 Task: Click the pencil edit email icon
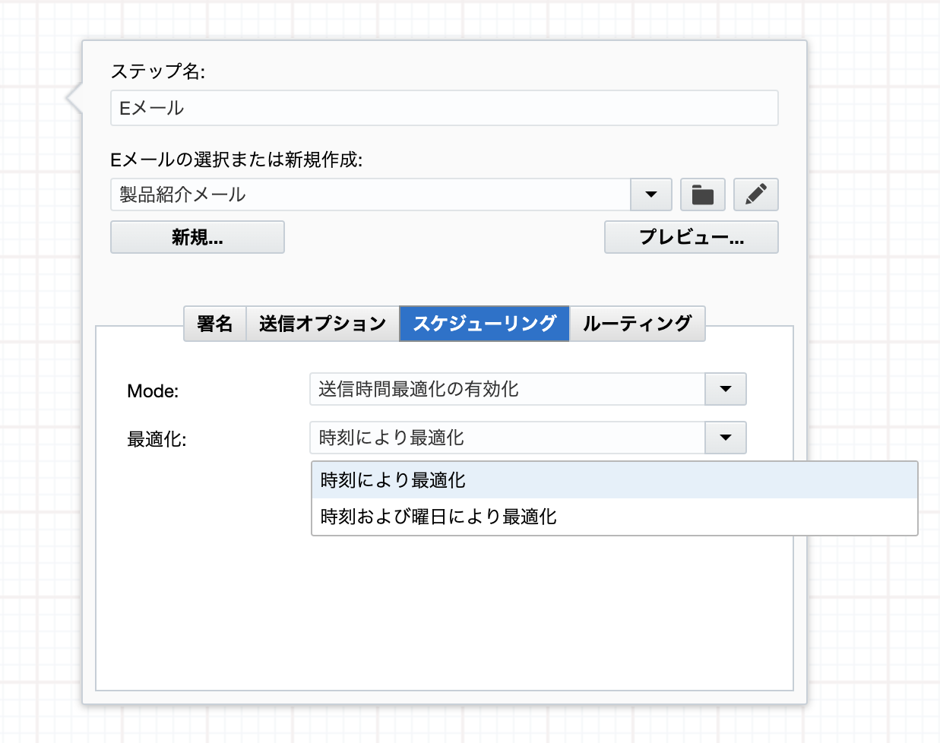point(755,194)
